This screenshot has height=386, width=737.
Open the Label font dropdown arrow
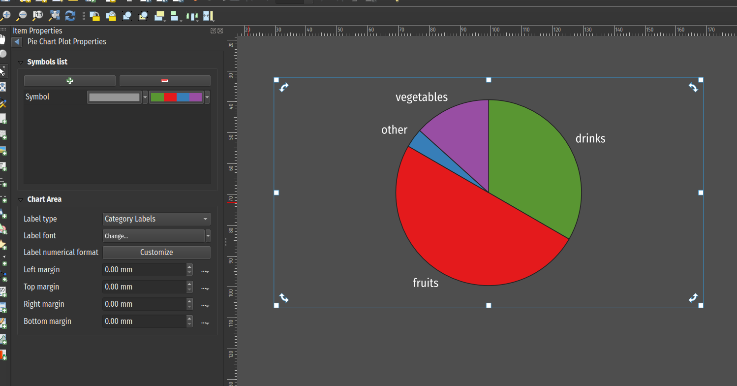208,236
